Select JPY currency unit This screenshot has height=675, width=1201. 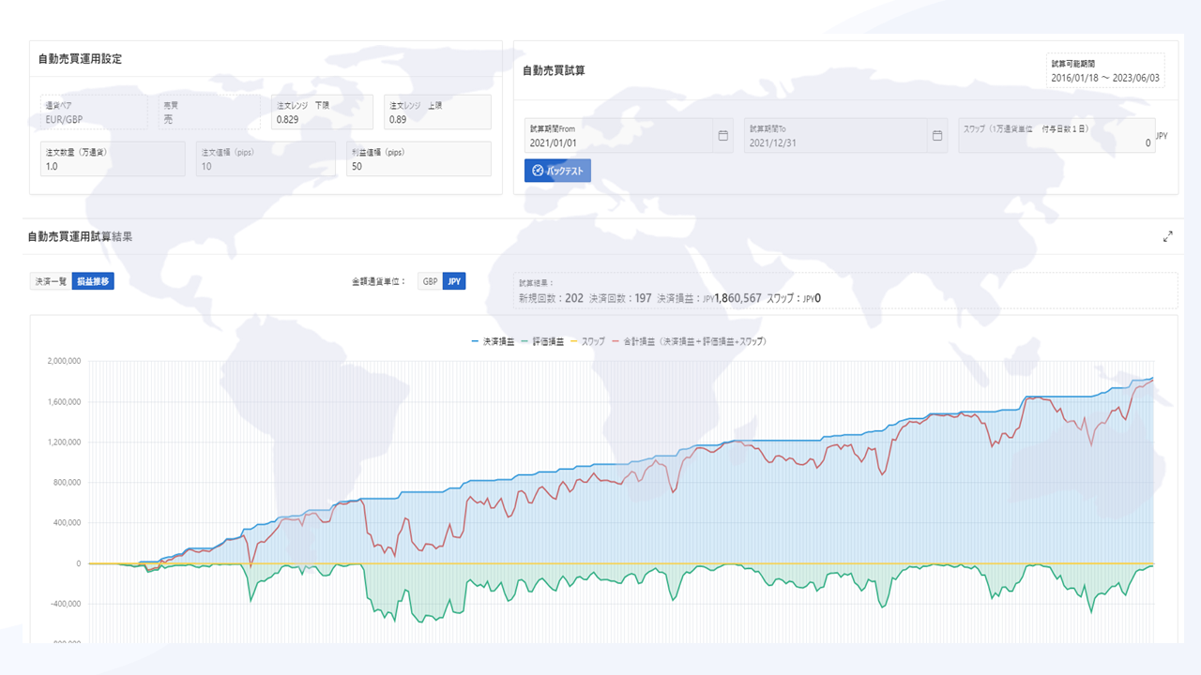pyautogui.click(x=454, y=281)
